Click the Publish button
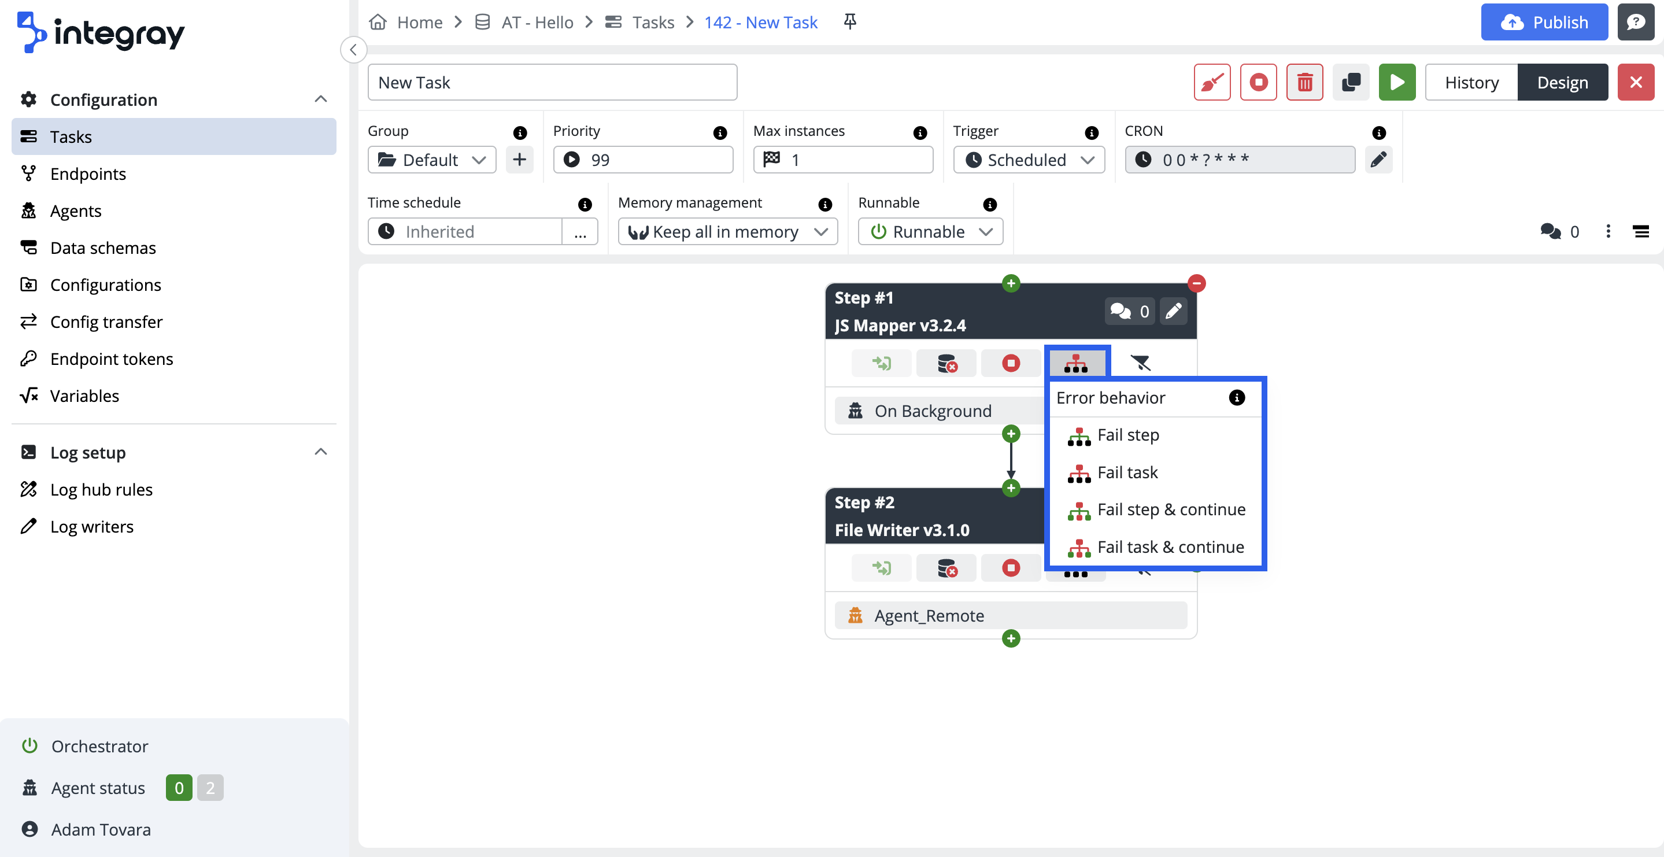Image resolution: width=1664 pixels, height=857 pixels. coord(1544,22)
